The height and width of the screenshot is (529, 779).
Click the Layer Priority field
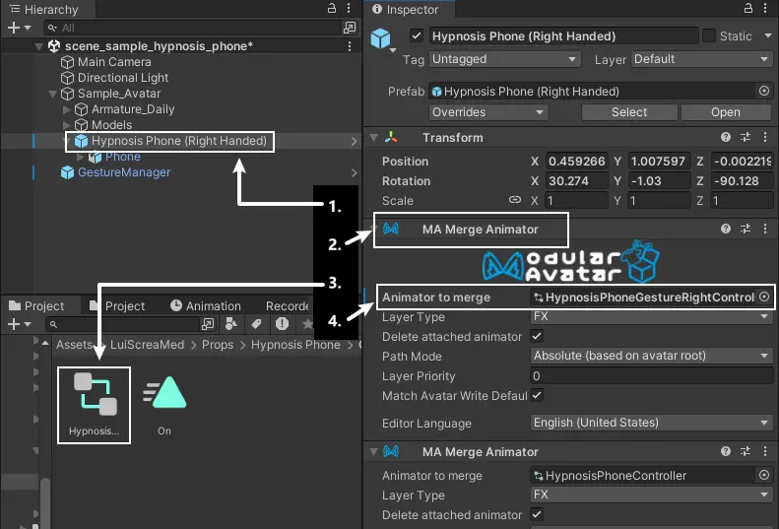point(652,376)
